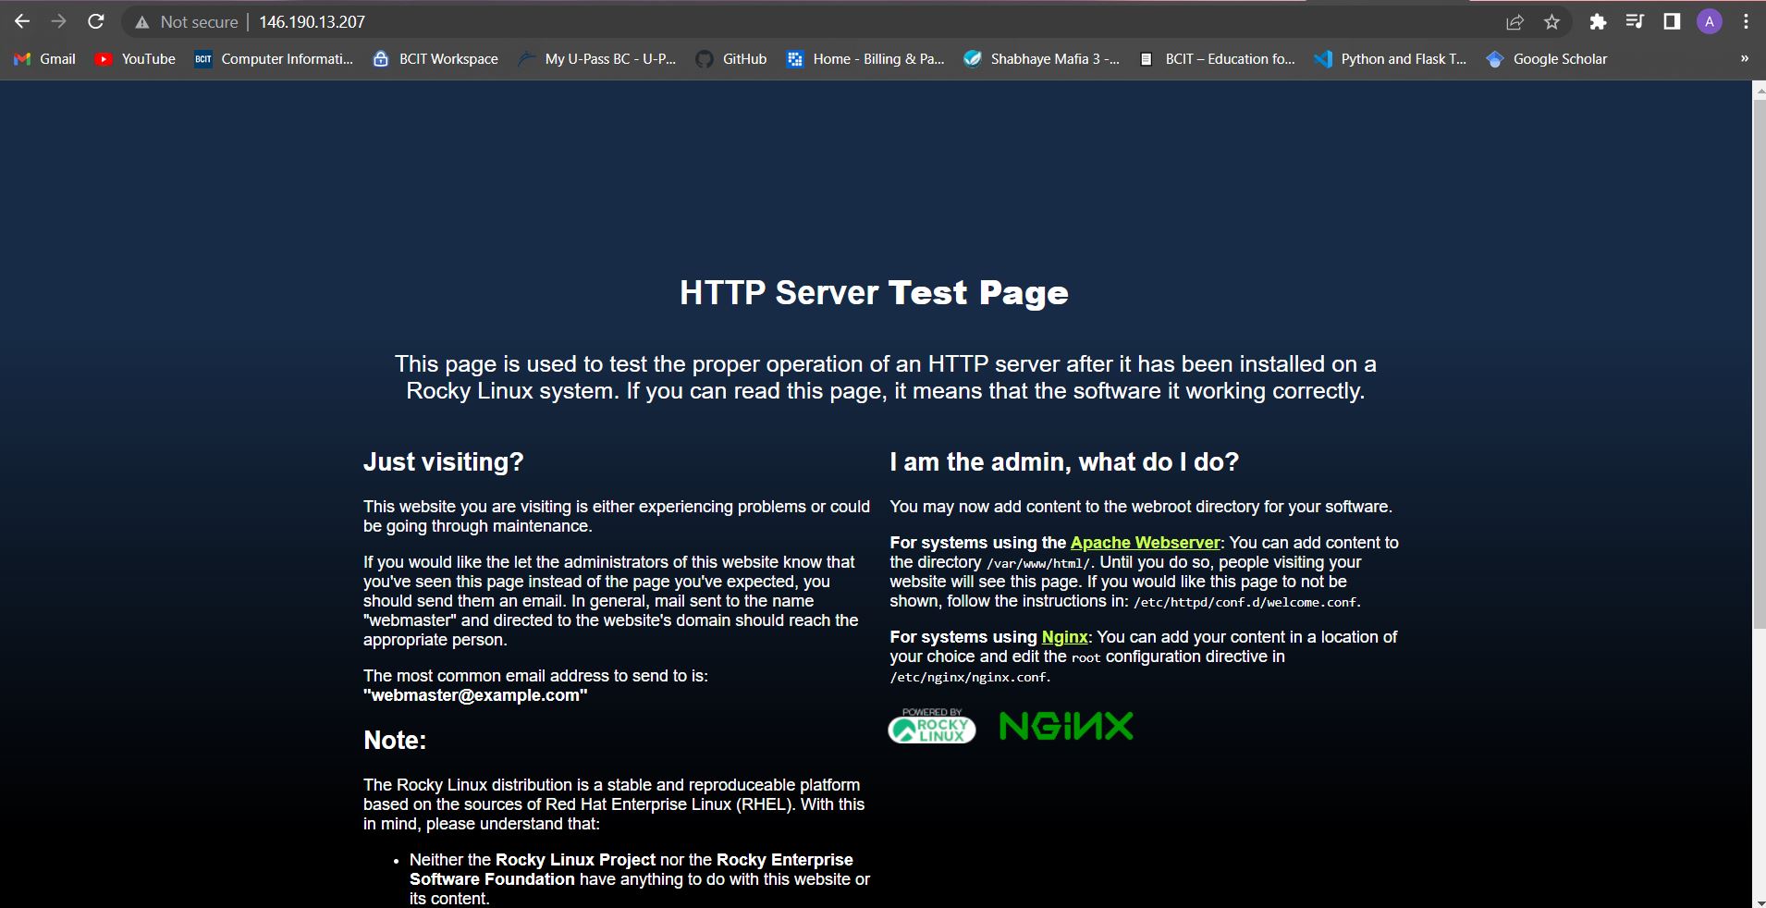Reload the current page
This screenshot has width=1766, height=908.
tap(95, 21)
